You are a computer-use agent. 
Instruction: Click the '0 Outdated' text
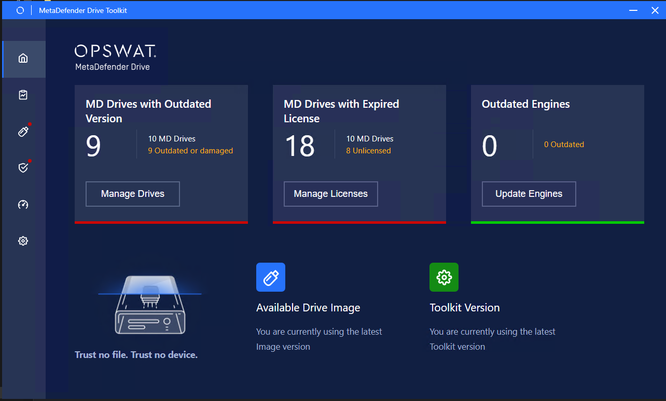pos(564,145)
